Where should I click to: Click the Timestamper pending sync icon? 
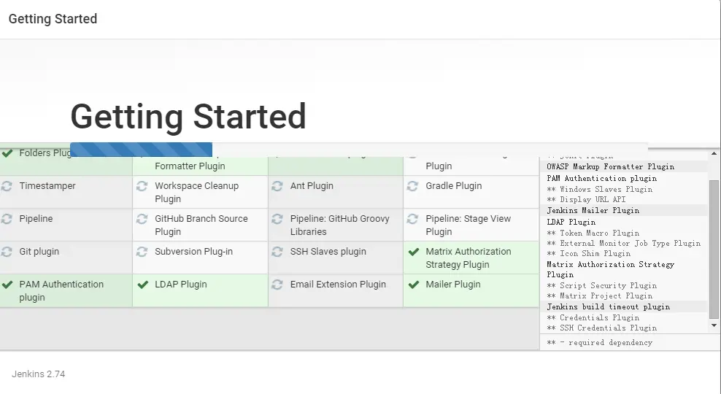pos(7,186)
